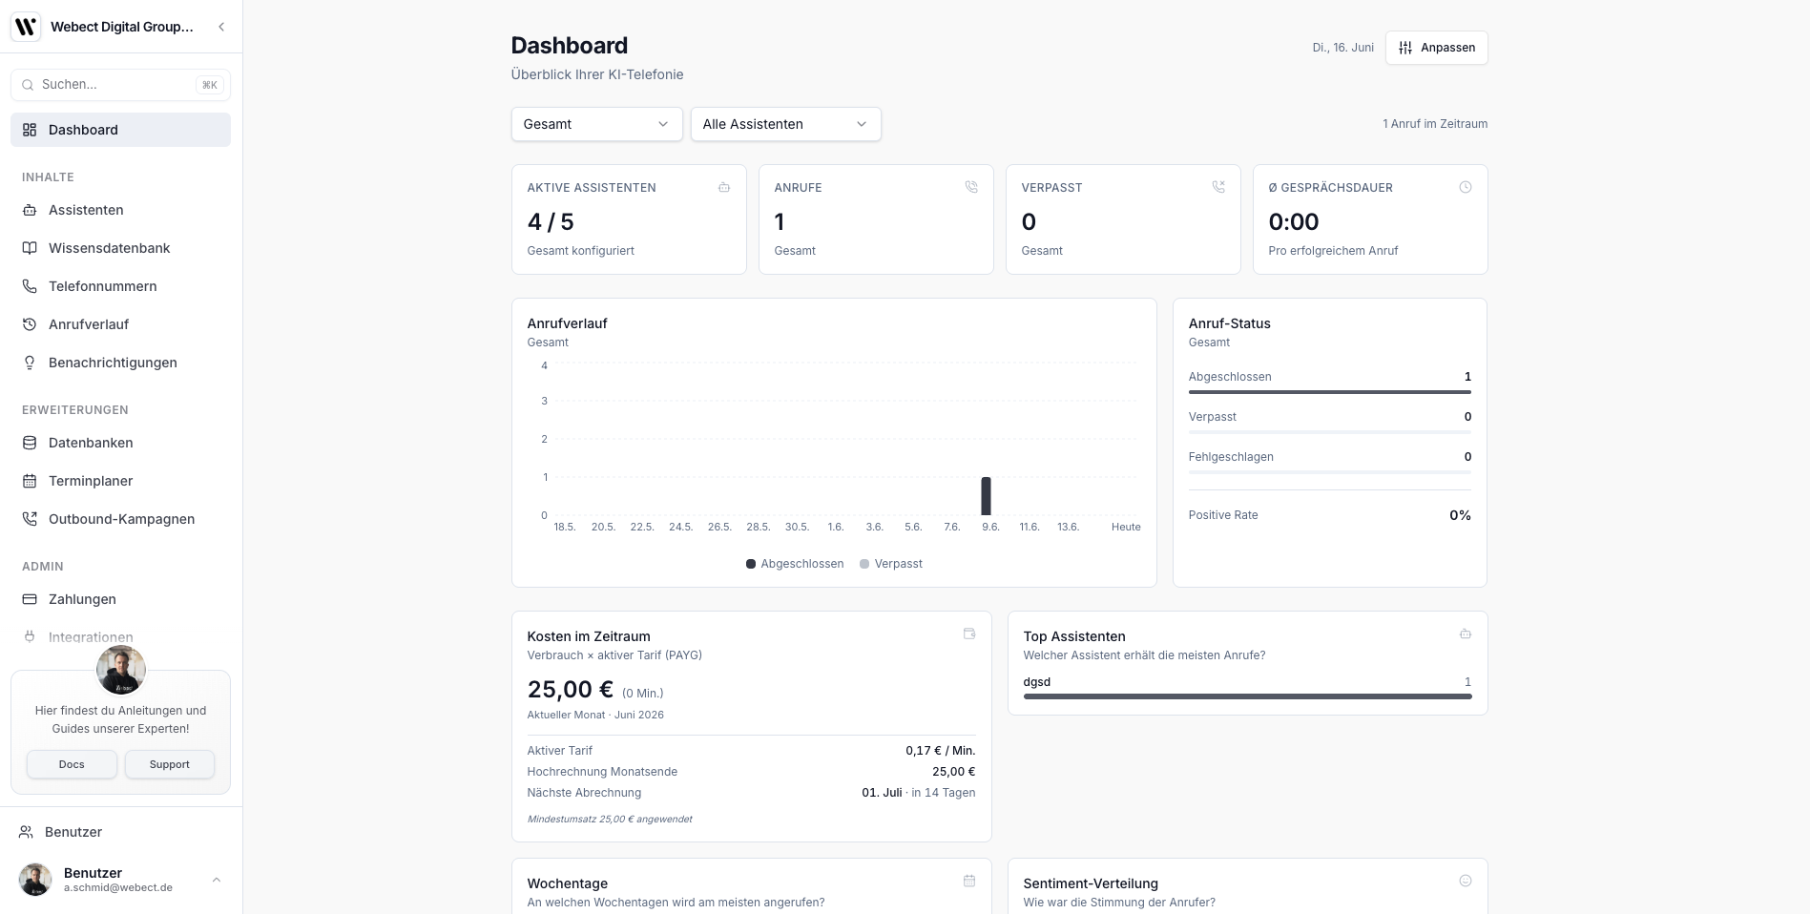The height and width of the screenshot is (914, 1810).
Task: Click the Assistenten robot icon in the sidebar
Action: click(30, 210)
